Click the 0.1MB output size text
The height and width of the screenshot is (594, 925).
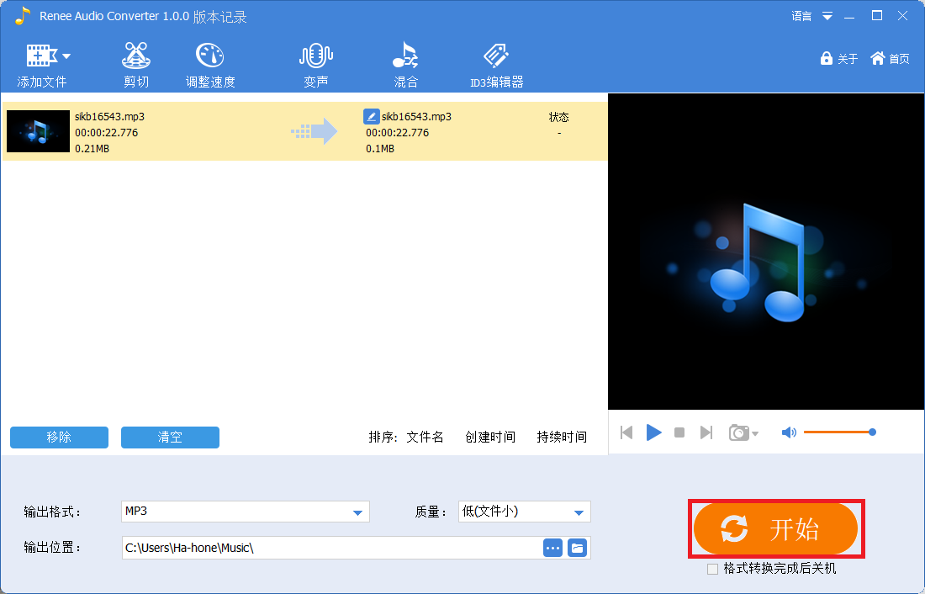(x=380, y=149)
